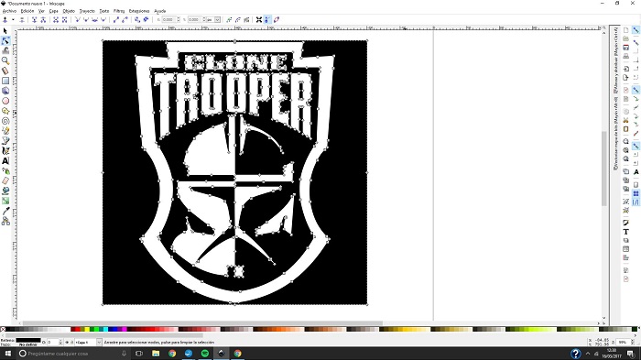Select the Ellipse circle tool

5,101
